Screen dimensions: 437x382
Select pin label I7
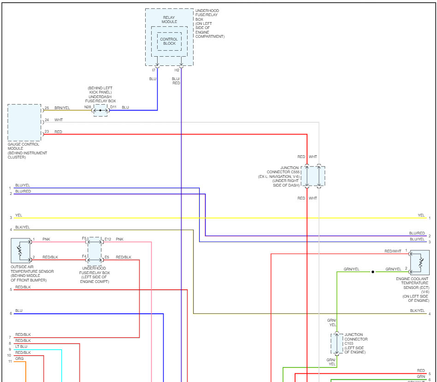pyautogui.click(x=154, y=70)
